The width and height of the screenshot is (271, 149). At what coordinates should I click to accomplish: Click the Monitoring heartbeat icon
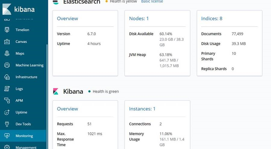tap(7, 136)
